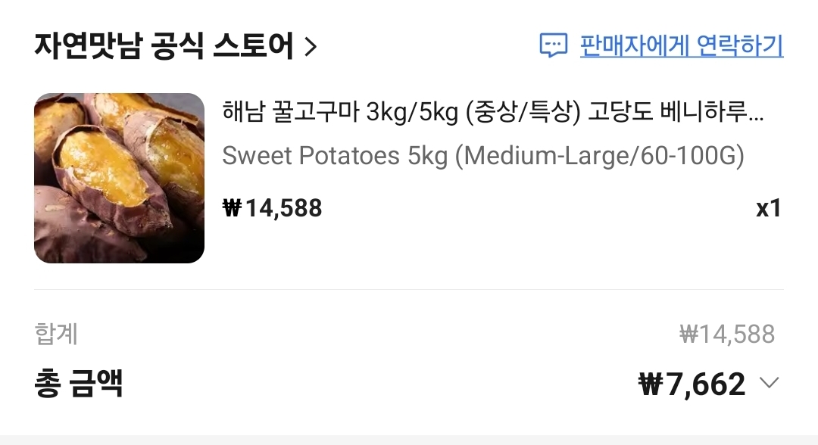Image resolution: width=818 pixels, height=445 pixels.
Task: Expand the total amount breakdown chevron
Action: tap(769, 383)
